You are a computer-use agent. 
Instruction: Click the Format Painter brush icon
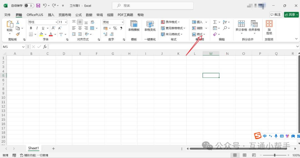(18, 34)
